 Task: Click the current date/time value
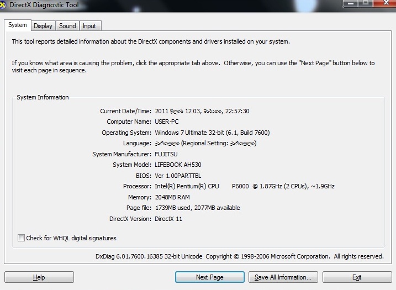(x=202, y=111)
